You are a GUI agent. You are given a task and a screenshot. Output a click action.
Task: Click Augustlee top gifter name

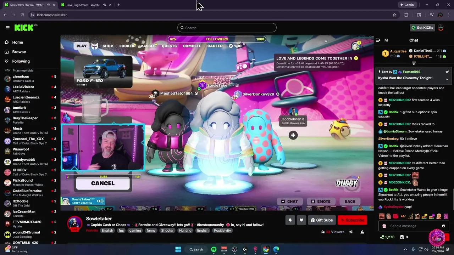click(398, 51)
